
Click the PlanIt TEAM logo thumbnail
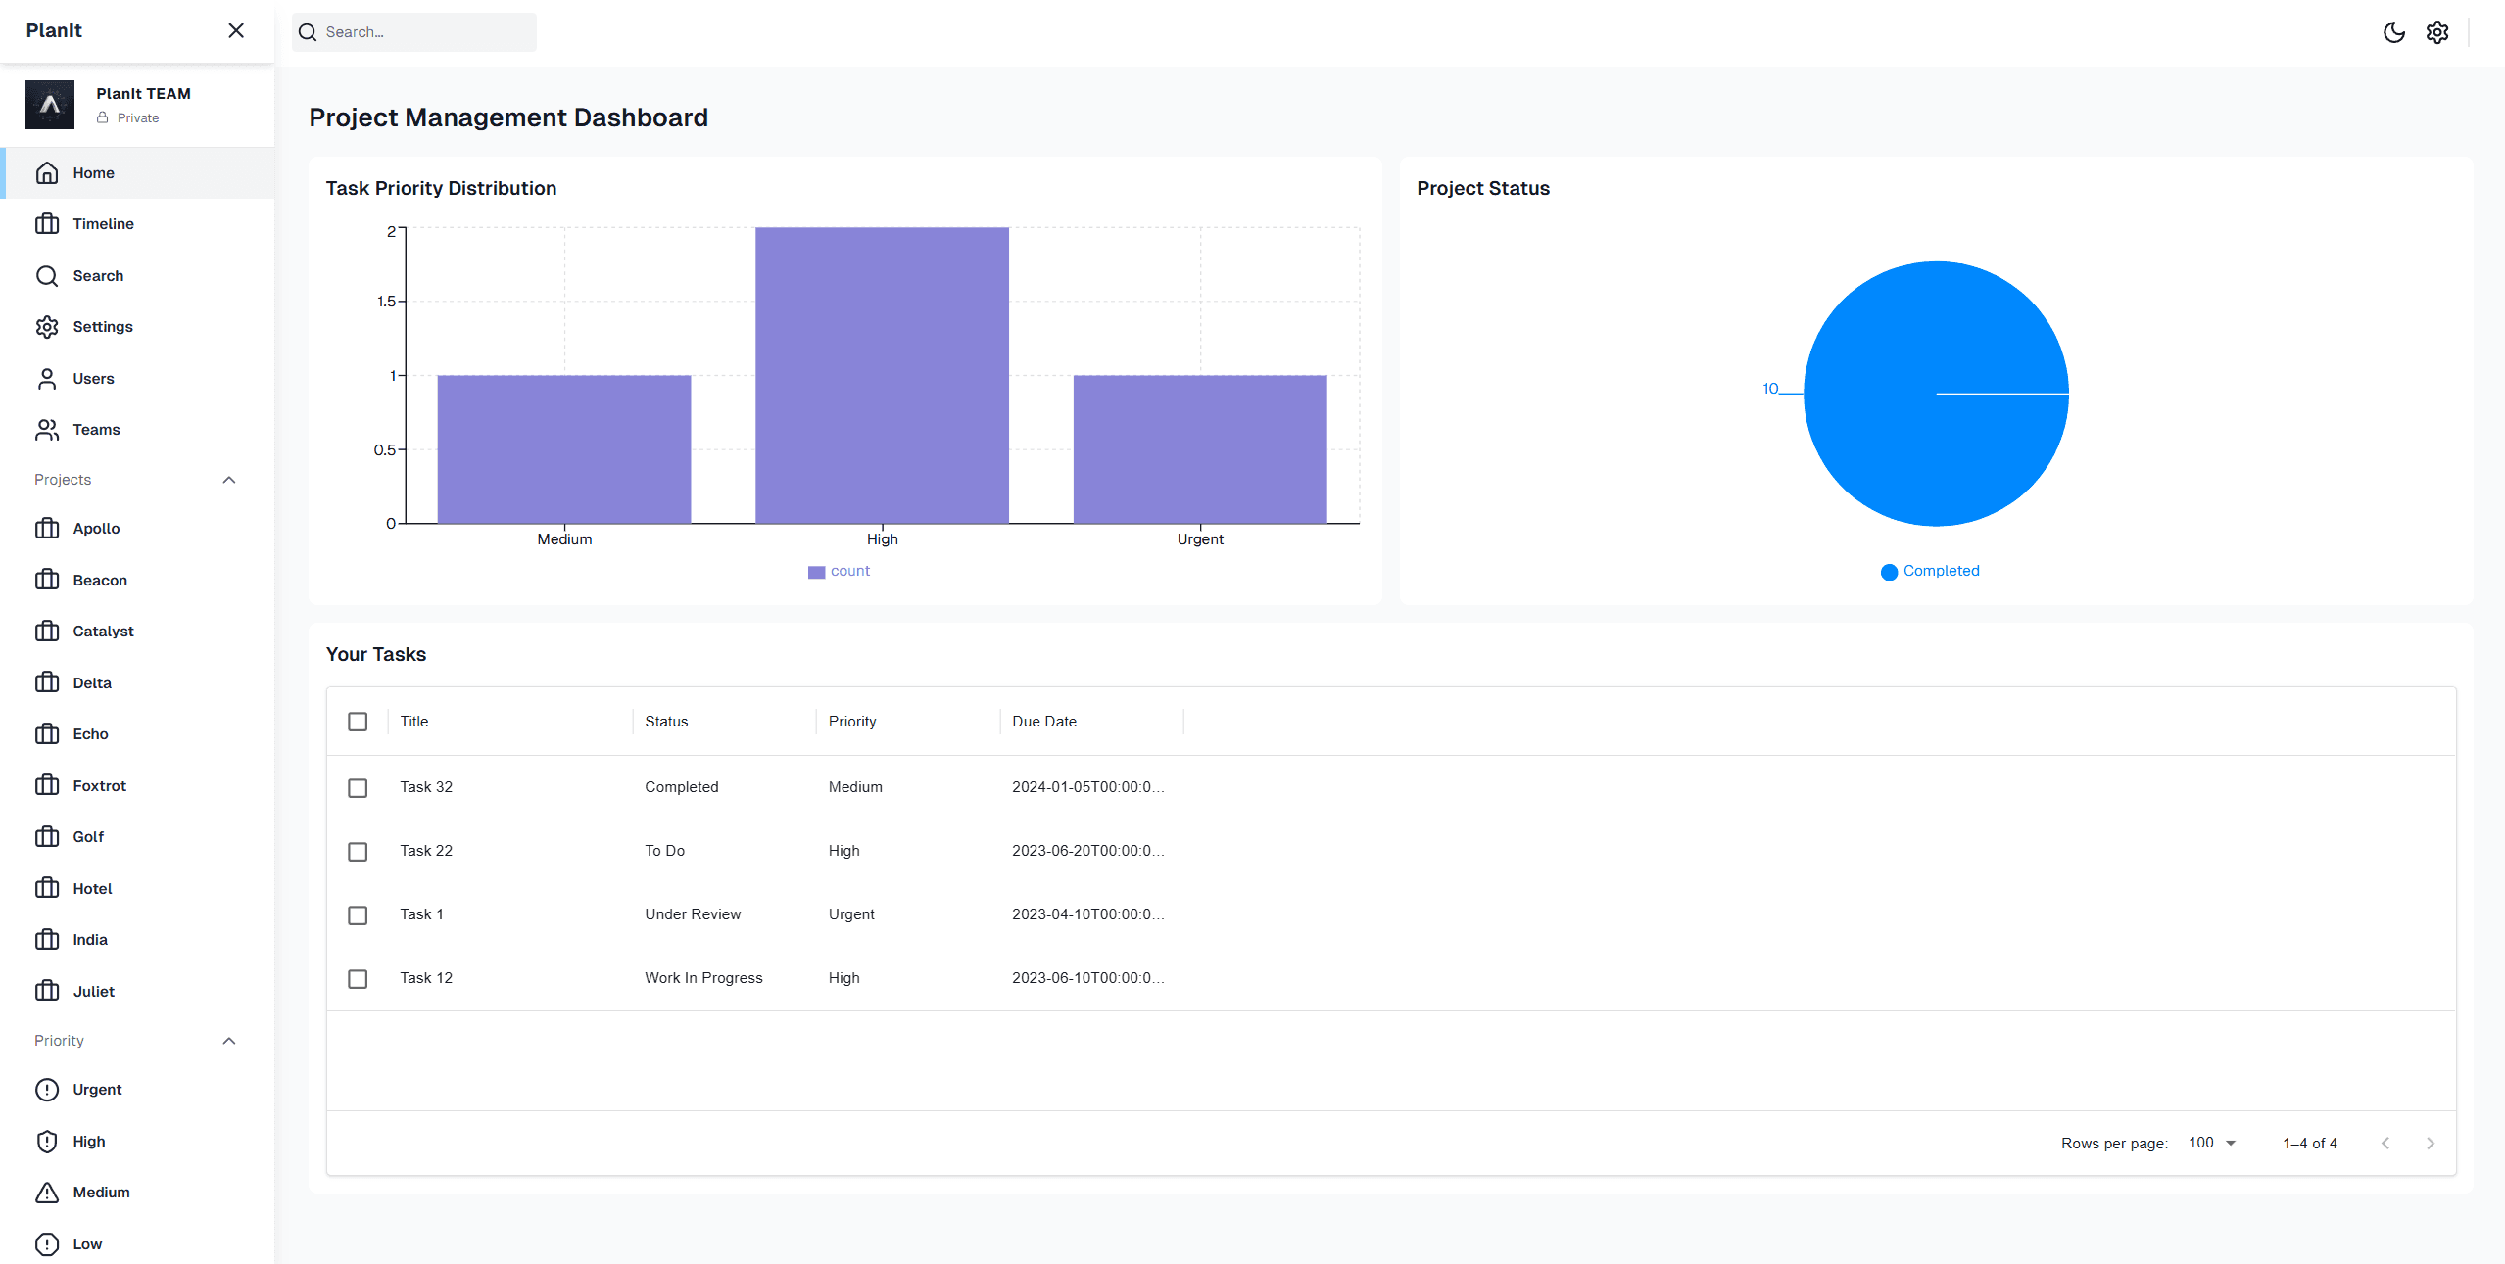[x=50, y=105]
